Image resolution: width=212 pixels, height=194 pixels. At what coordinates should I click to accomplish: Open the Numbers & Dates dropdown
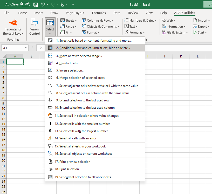point(140,21)
